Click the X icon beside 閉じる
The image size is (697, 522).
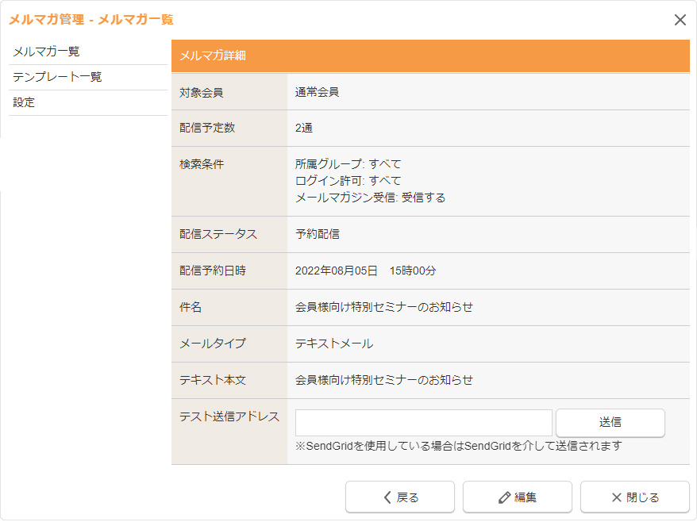coord(617,497)
